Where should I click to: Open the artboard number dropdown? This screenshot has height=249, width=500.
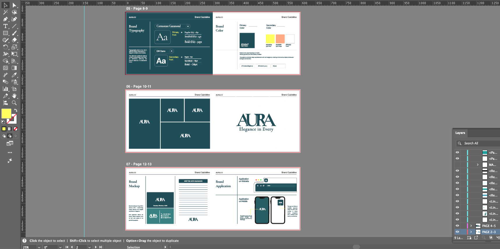[x=89, y=247]
